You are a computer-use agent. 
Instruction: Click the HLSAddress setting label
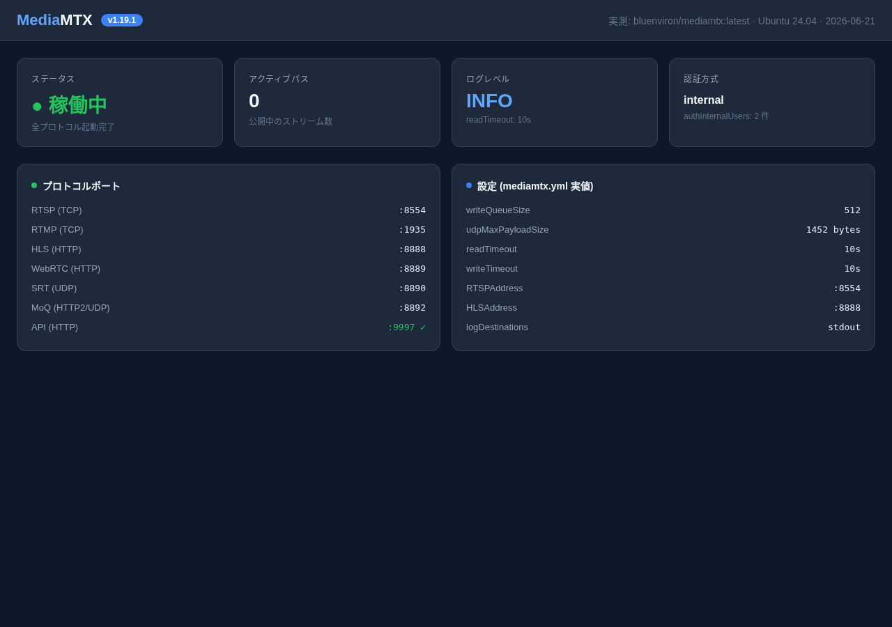coord(491,308)
